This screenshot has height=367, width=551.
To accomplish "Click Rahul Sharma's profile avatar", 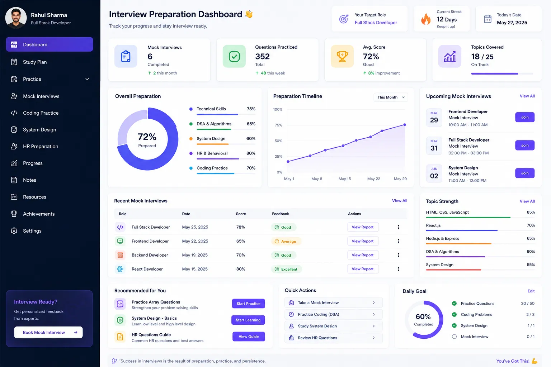I will point(16,18).
